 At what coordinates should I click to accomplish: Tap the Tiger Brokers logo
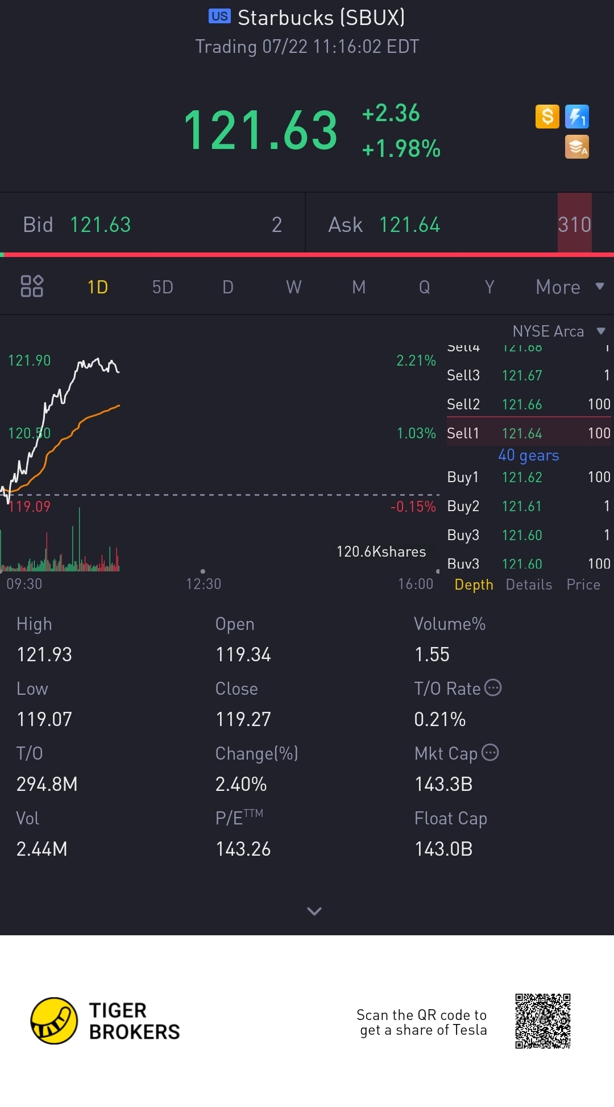click(105, 1021)
